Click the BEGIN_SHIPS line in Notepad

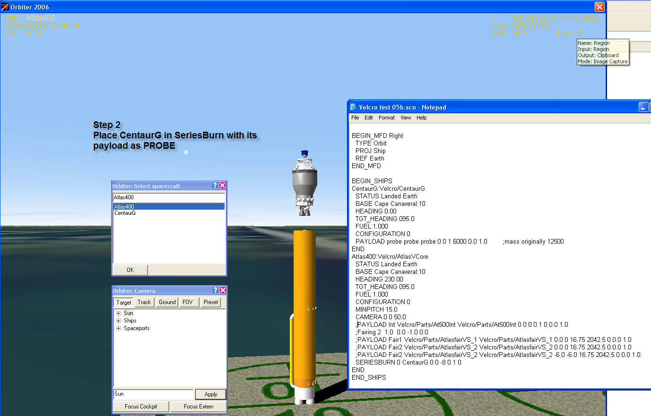point(372,181)
